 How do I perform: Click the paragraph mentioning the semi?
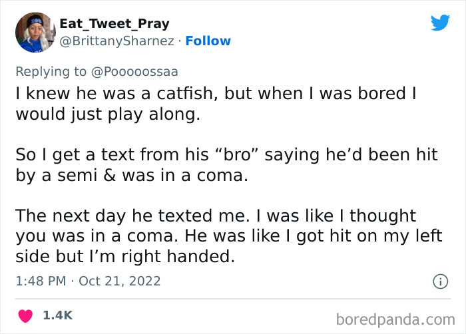pyautogui.click(x=226, y=165)
